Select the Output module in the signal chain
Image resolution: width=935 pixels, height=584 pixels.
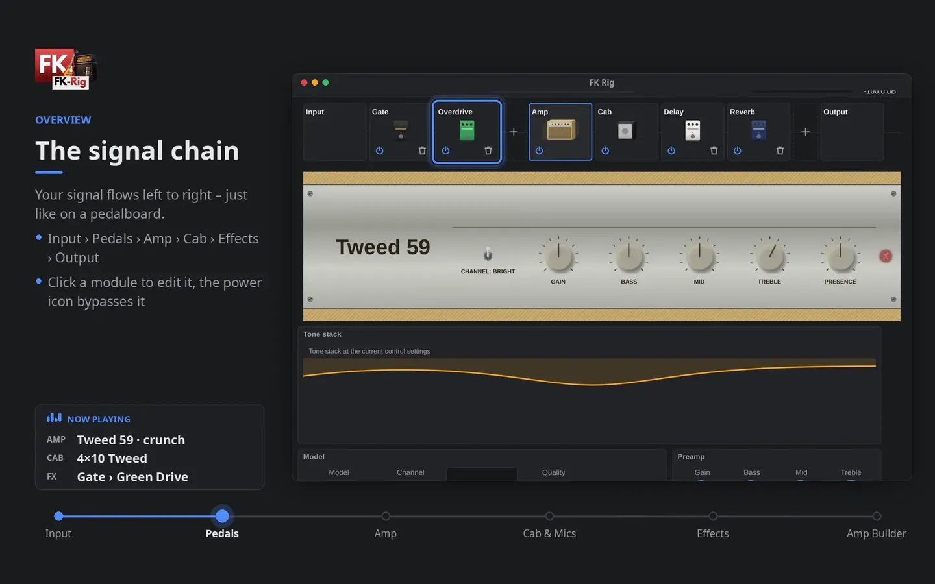(852, 132)
